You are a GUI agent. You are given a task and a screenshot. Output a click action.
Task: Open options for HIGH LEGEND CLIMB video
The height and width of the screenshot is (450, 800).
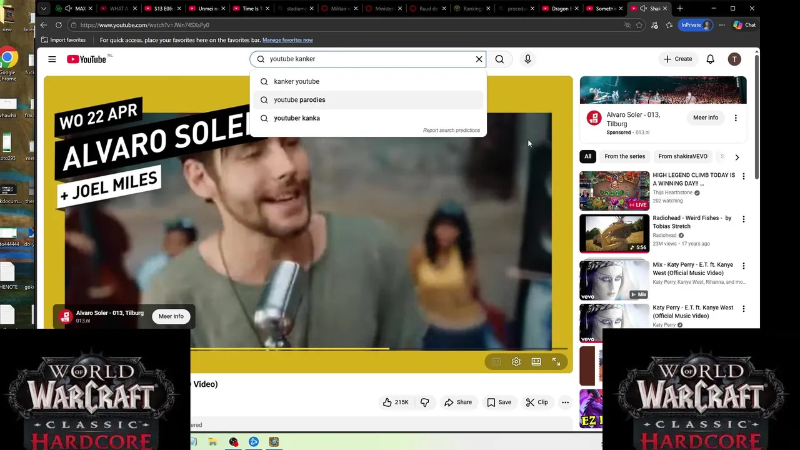pos(743,177)
